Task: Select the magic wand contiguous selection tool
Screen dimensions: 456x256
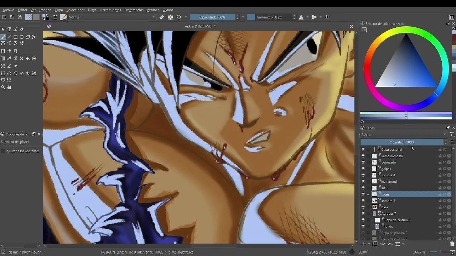Action: tap(28, 74)
